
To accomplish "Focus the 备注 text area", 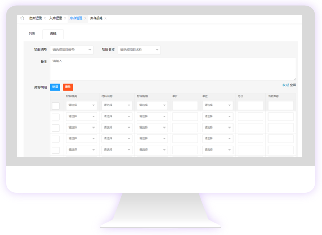I will coord(173,68).
